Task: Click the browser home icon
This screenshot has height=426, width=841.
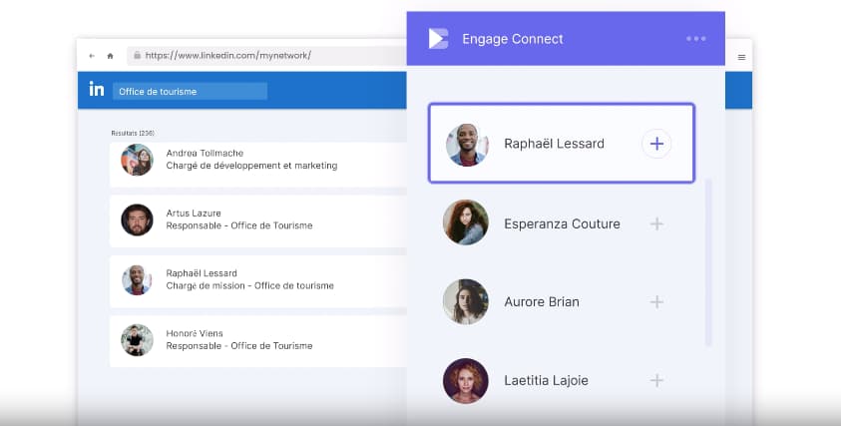Action: click(110, 56)
